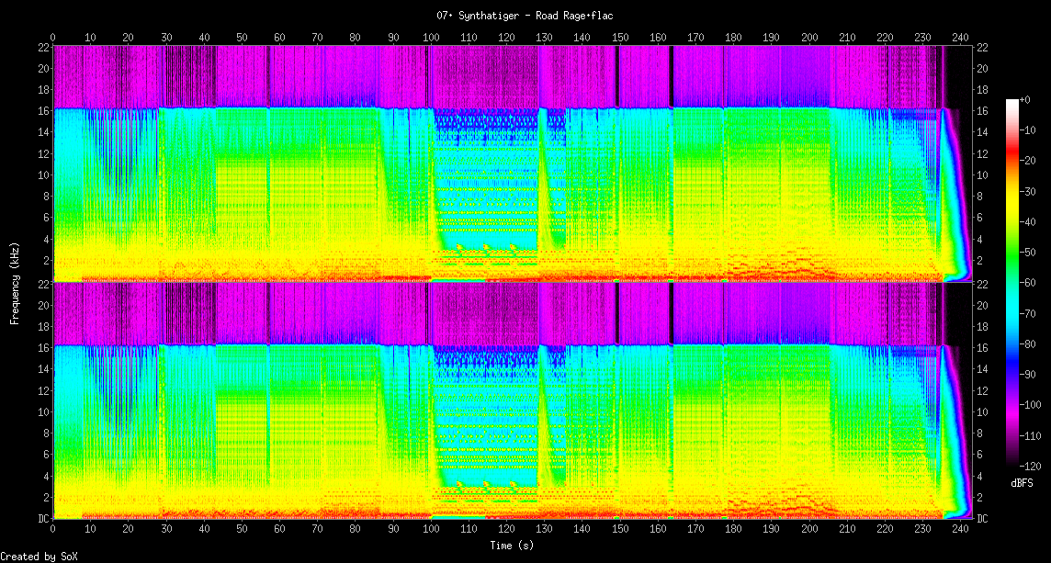Click the -120 label on the color scale
1051x563 pixels.
point(1032,466)
